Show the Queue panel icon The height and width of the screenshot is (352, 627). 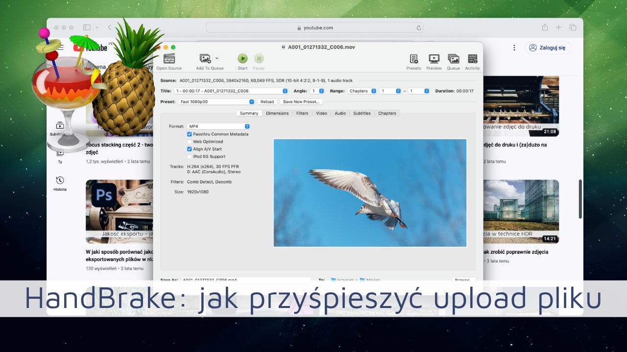pos(453,59)
